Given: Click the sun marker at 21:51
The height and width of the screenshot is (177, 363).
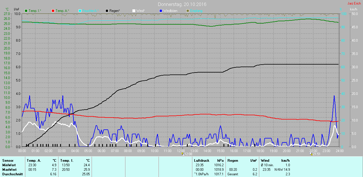Looking at the screenshot, I should [x=311, y=154].
